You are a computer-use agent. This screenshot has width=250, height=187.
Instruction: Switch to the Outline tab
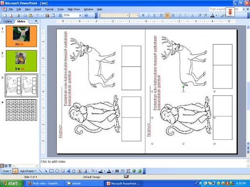(7, 21)
